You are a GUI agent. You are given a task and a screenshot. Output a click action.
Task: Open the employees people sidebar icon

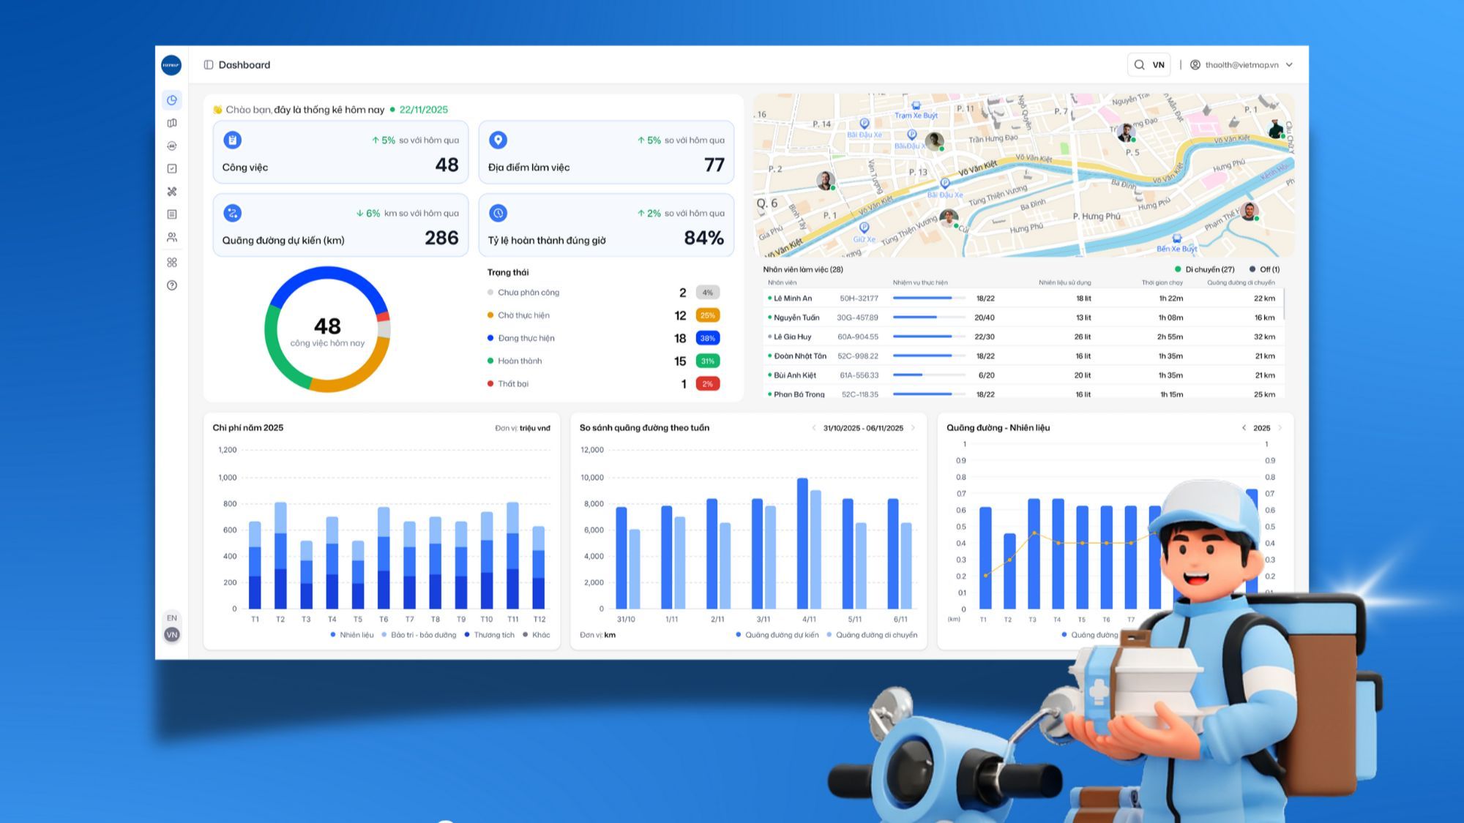click(172, 237)
